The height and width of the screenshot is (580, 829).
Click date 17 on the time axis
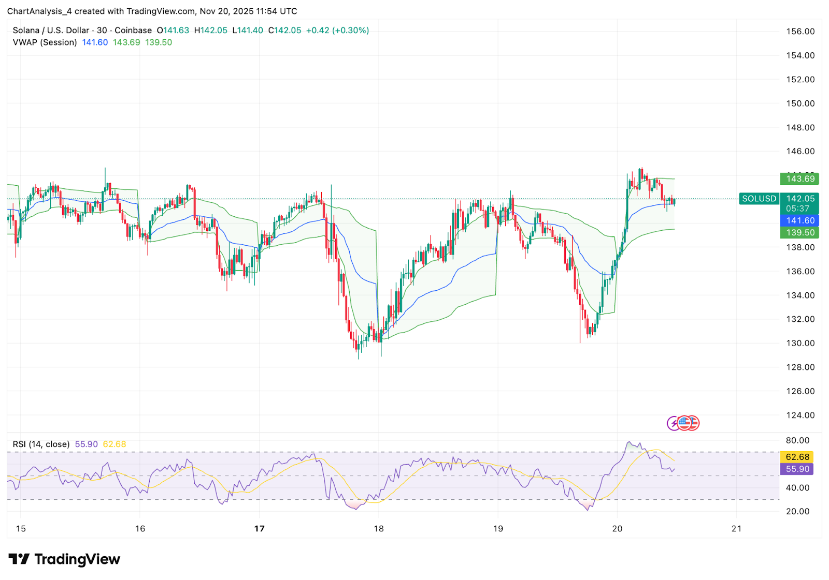259,528
